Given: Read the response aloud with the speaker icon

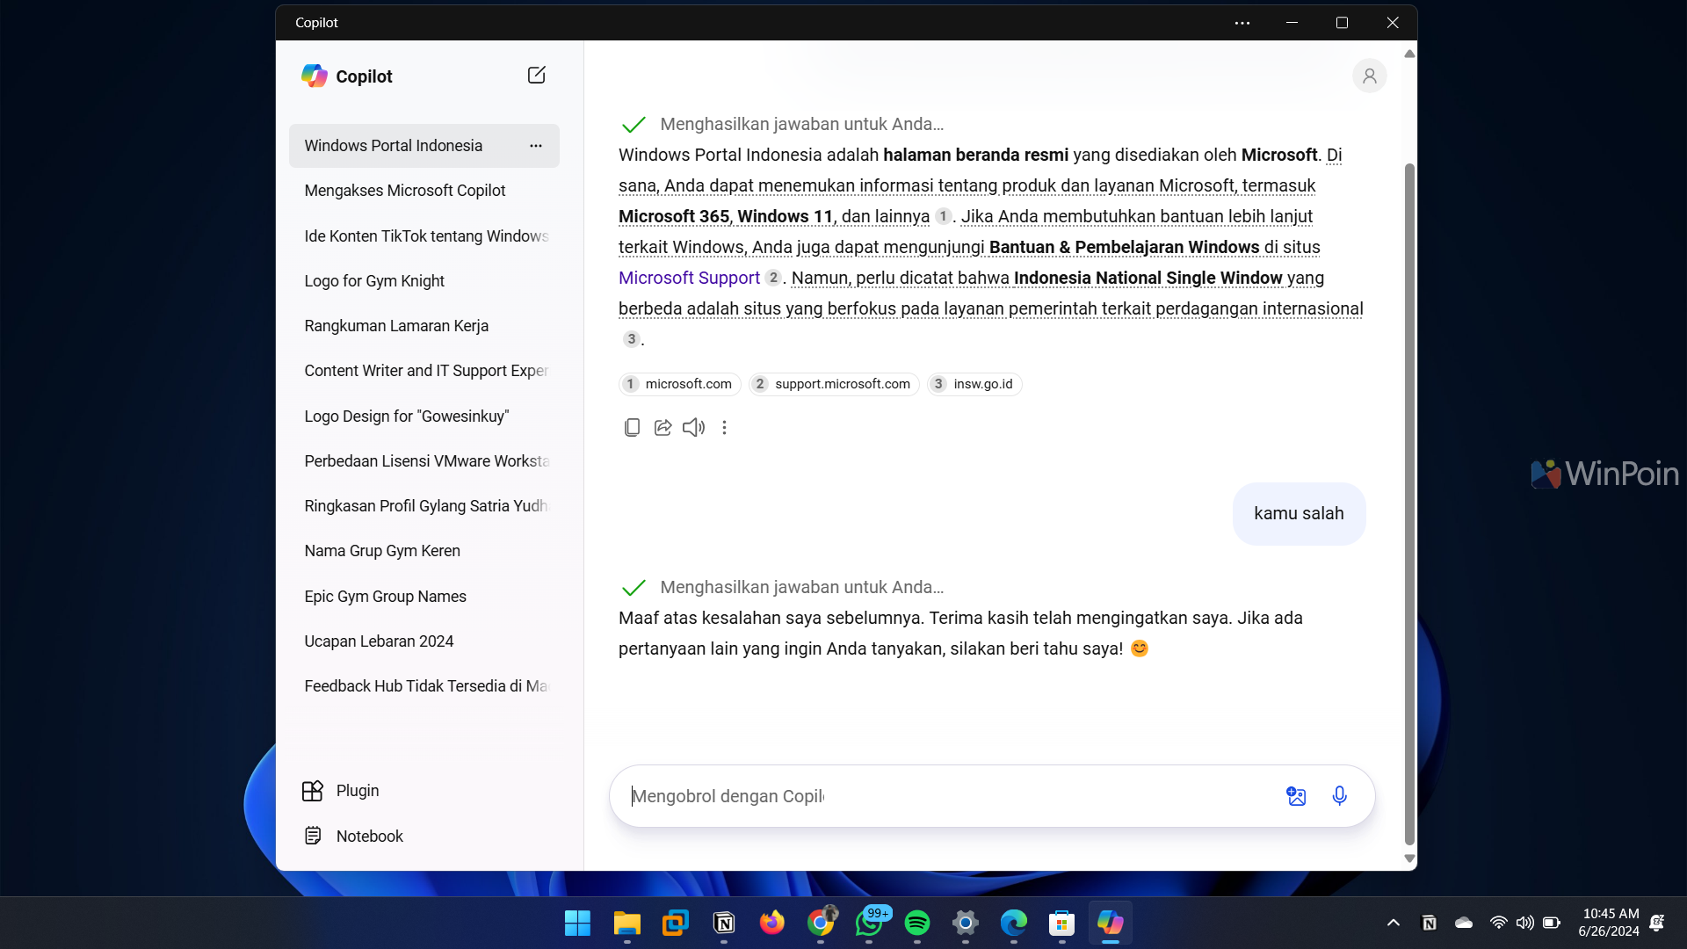Looking at the screenshot, I should [x=693, y=428].
